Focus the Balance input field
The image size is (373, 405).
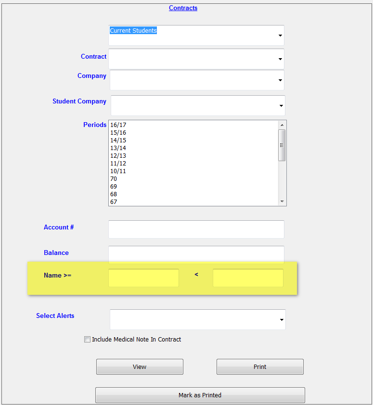click(196, 254)
